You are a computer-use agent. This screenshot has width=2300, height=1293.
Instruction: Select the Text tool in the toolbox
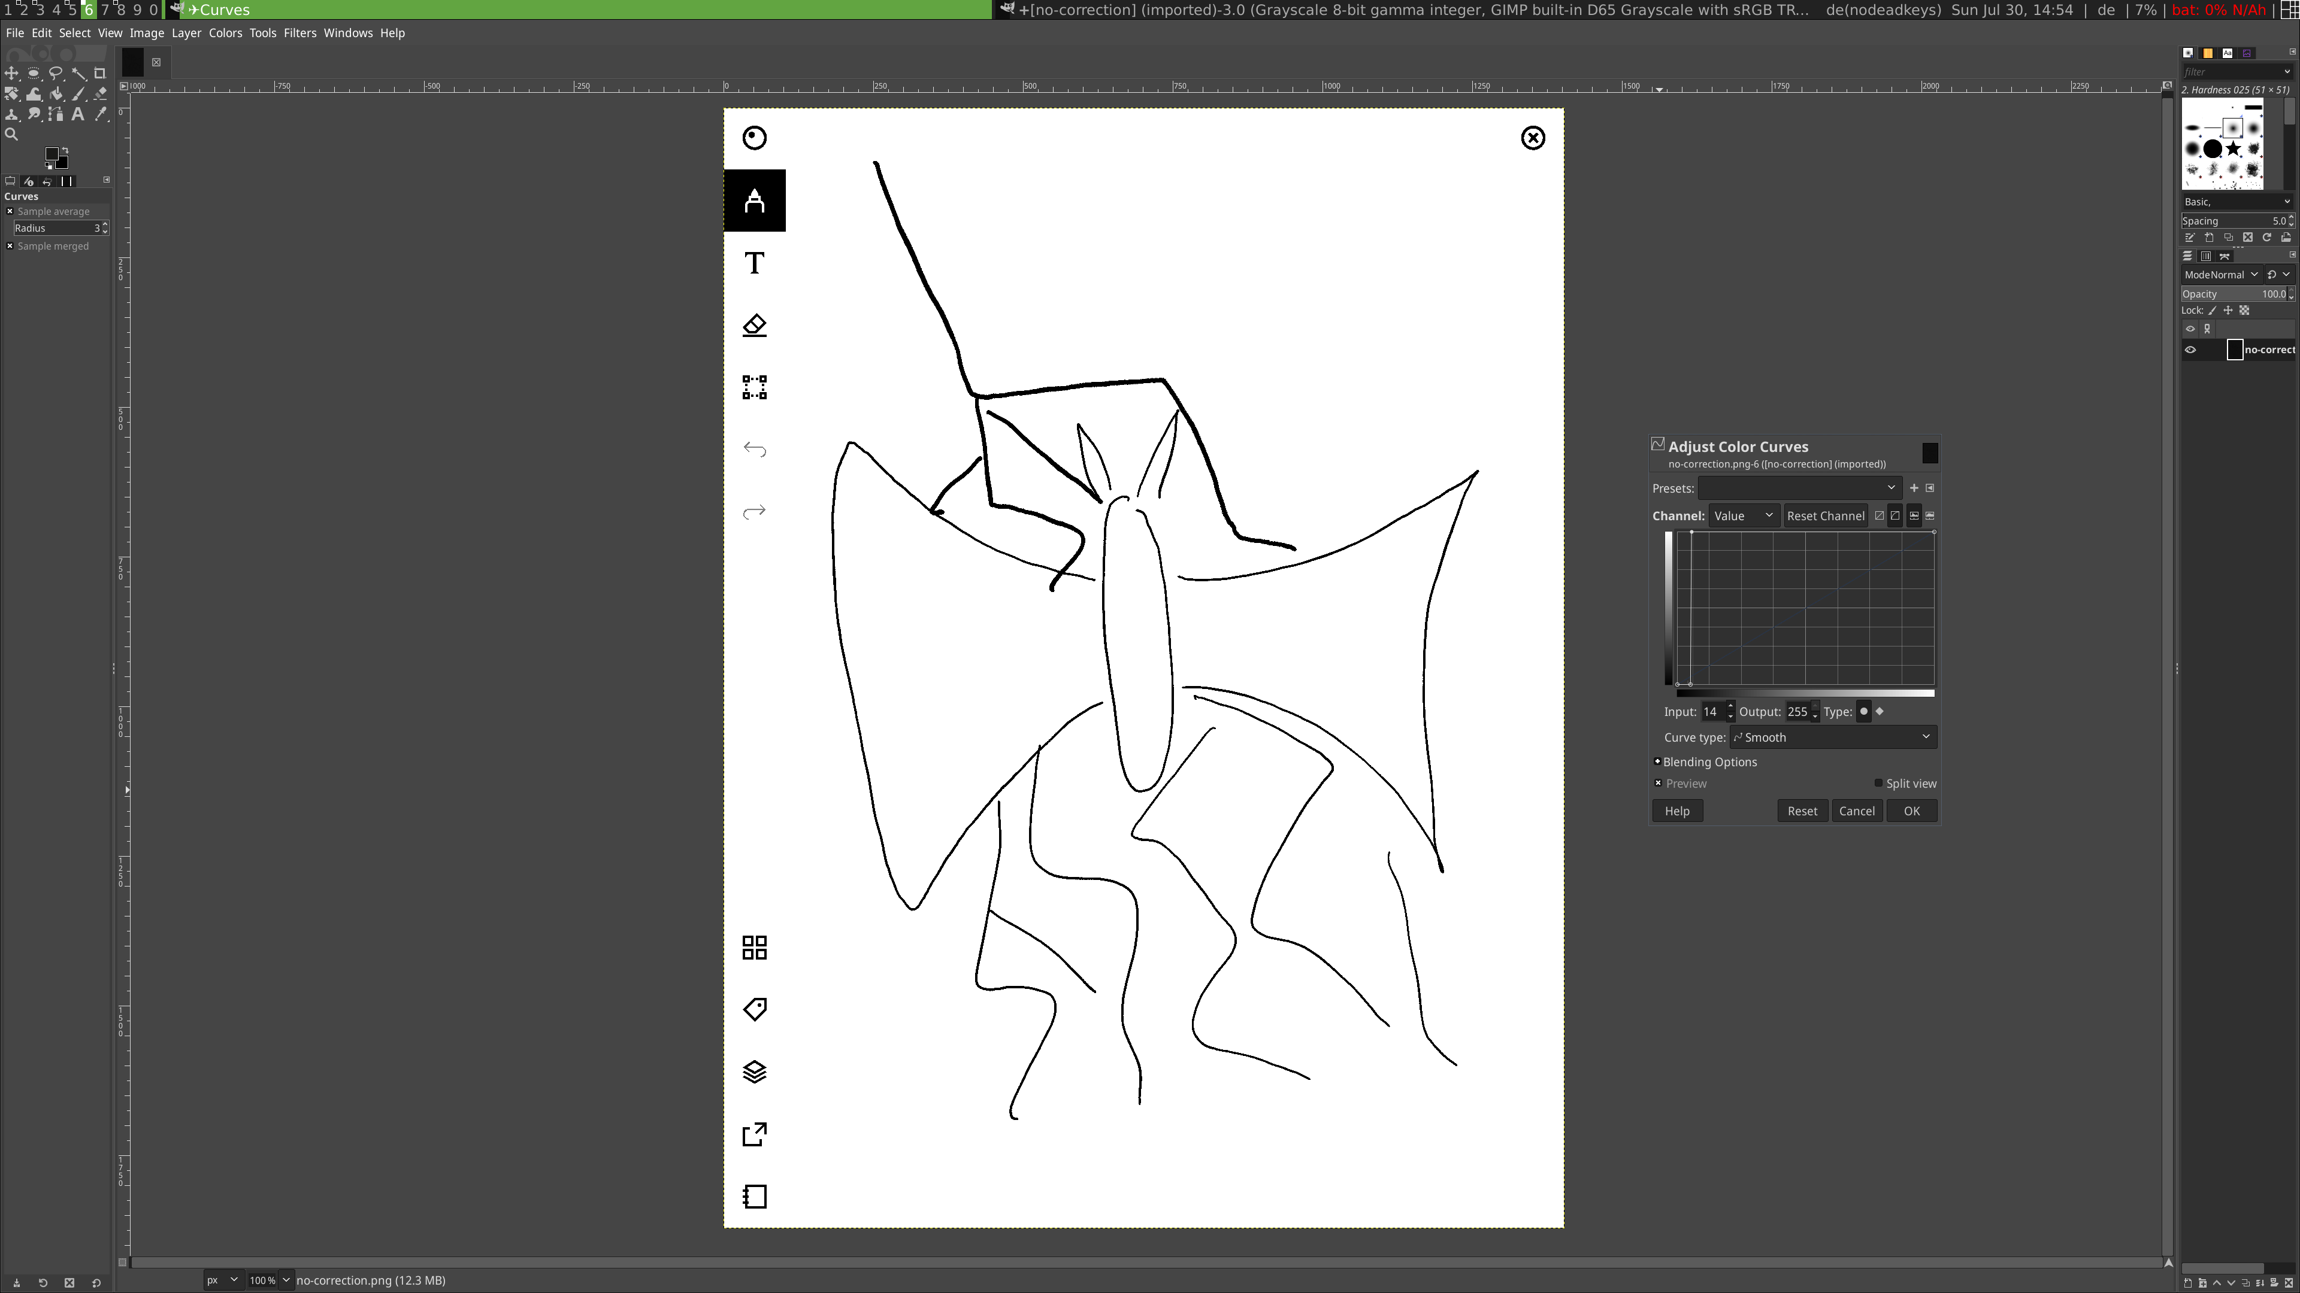coord(78,114)
